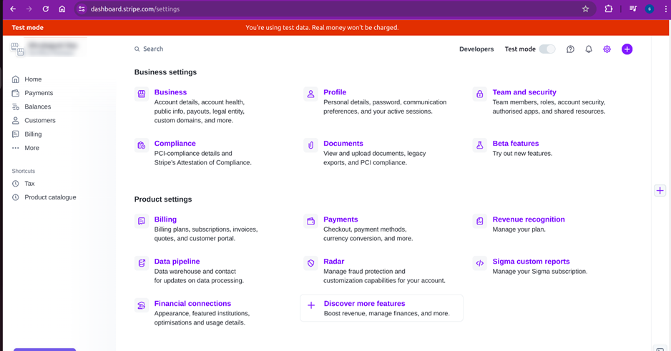Open the Business settings link

[x=170, y=92]
